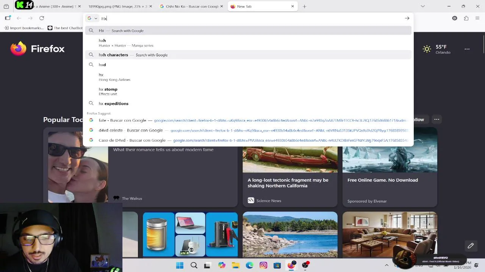Open the Extensions puzzle icon

click(x=466, y=18)
